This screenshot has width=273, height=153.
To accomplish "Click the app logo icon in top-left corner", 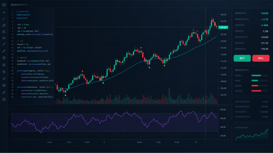I will [x=4, y=5].
